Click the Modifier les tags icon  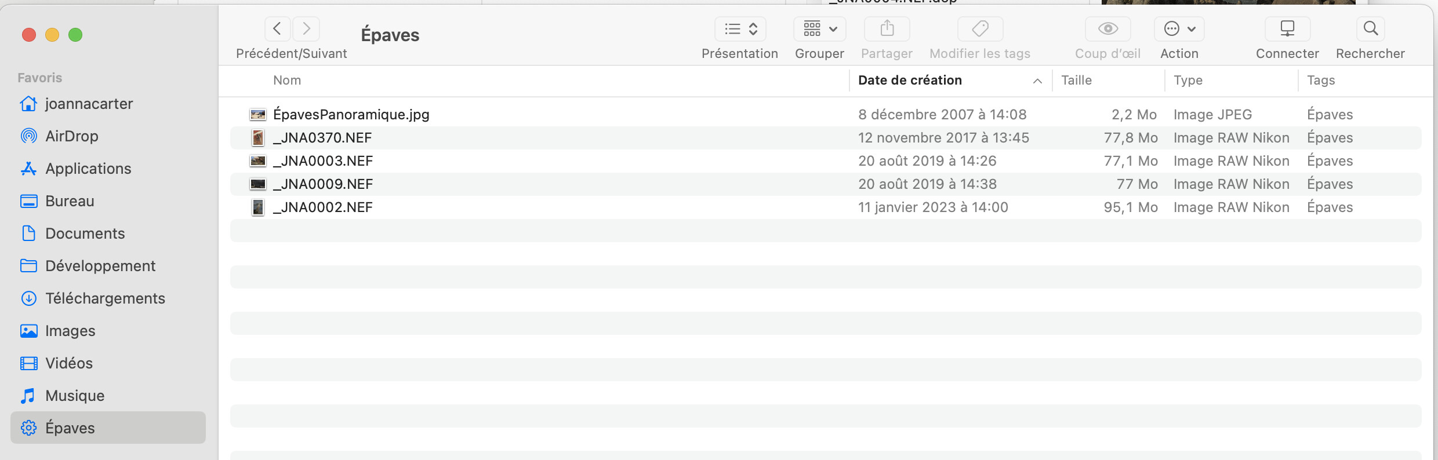point(980,29)
